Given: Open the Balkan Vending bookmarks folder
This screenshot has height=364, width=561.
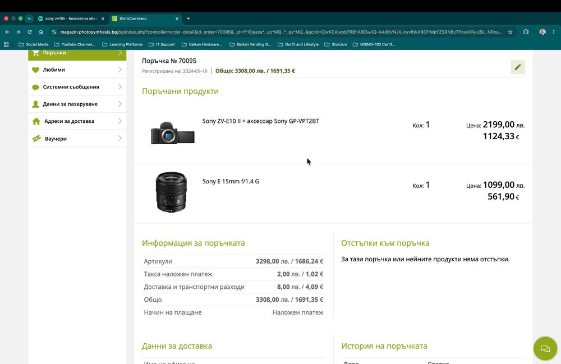Looking at the screenshot, I should click(x=250, y=44).
